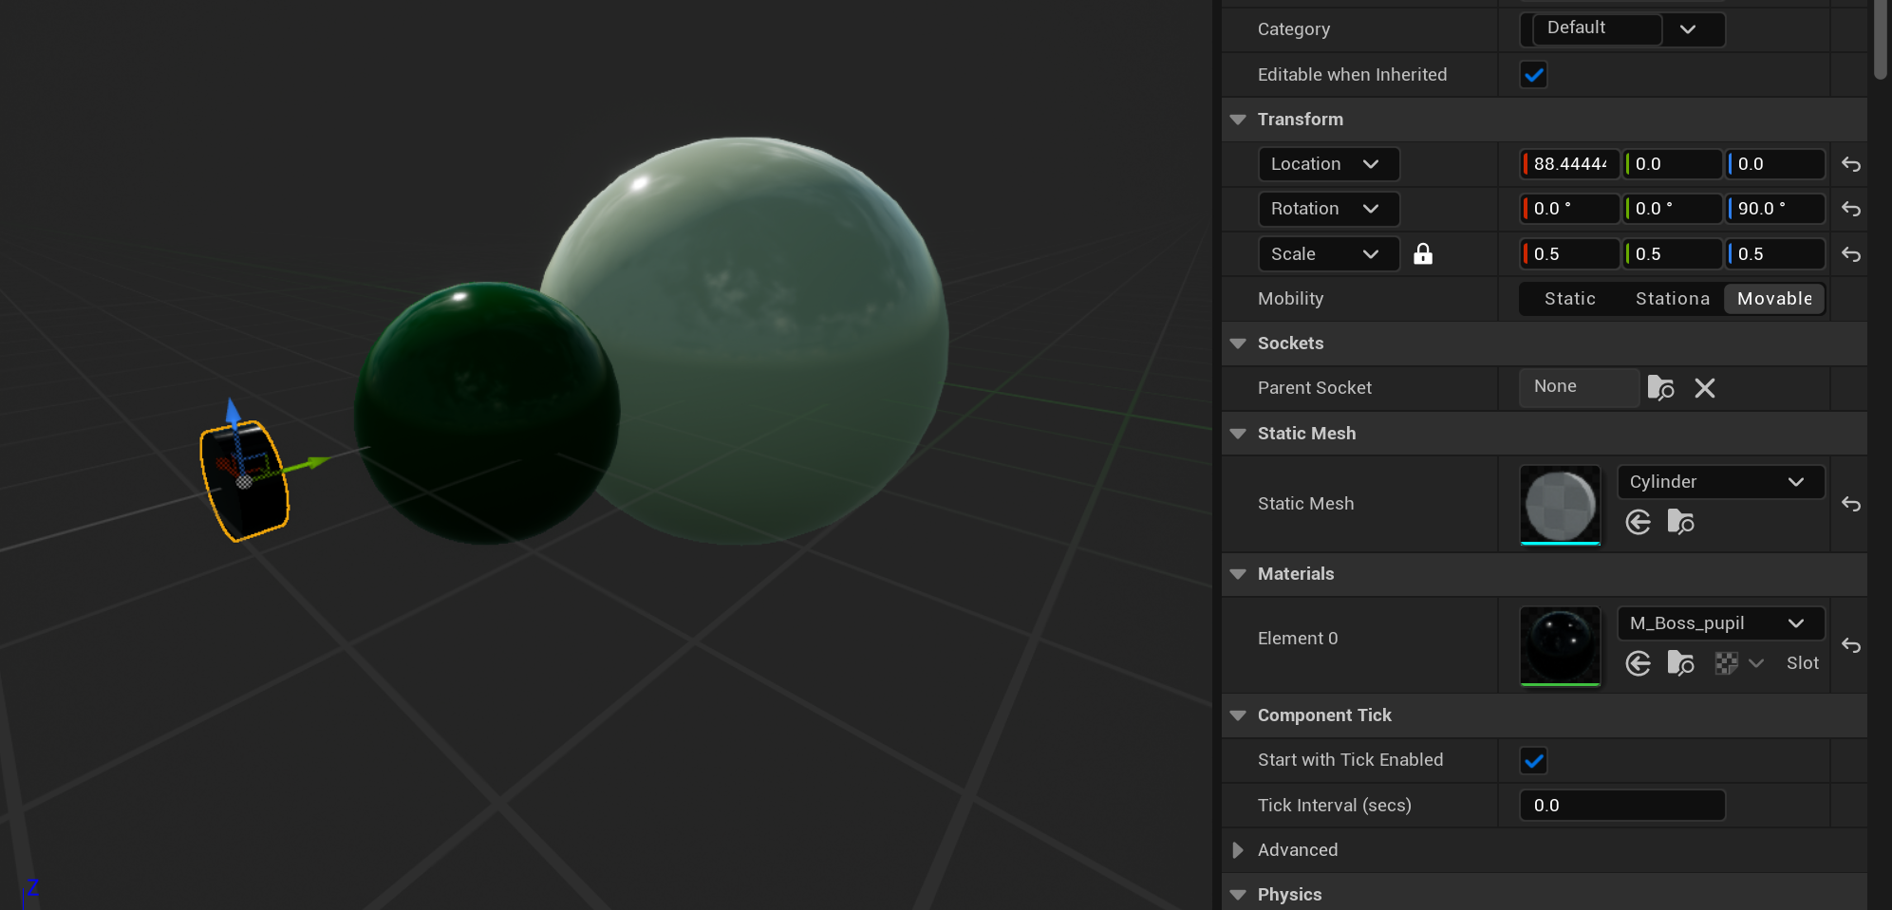Click the Tick Interval (secs) field

(1622, 806)
